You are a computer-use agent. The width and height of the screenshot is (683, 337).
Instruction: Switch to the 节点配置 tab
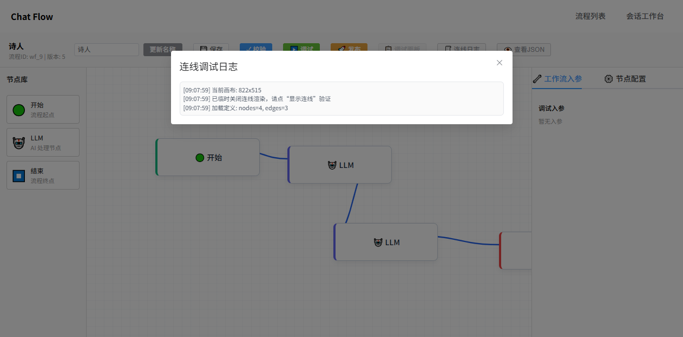click(625, 78)
